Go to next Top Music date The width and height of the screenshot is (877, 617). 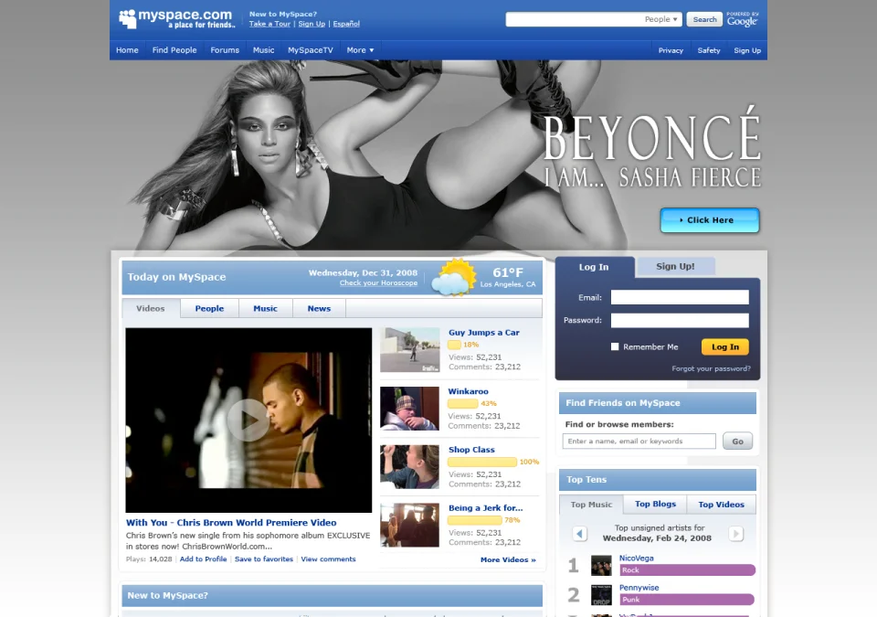pyautogui.click(x=736, y=534)
